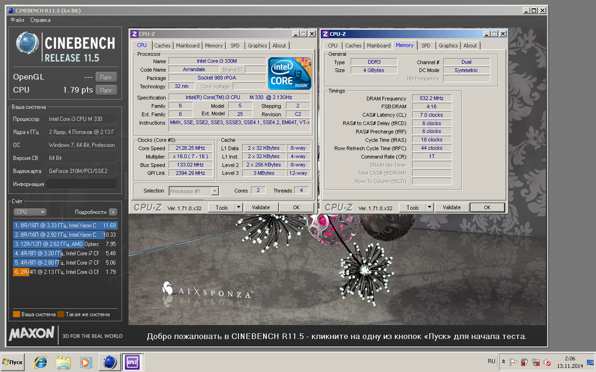This screenshot has height=372, width=596.
Task: Open the Файл menu in Cinebench
Action: point(17,20)
